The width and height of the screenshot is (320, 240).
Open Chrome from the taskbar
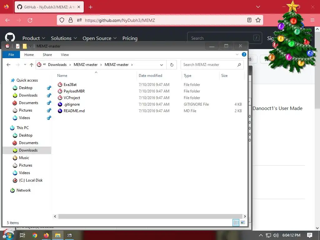tap(35, 235)
